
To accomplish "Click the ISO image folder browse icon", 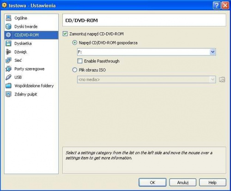I will point(222,79).
